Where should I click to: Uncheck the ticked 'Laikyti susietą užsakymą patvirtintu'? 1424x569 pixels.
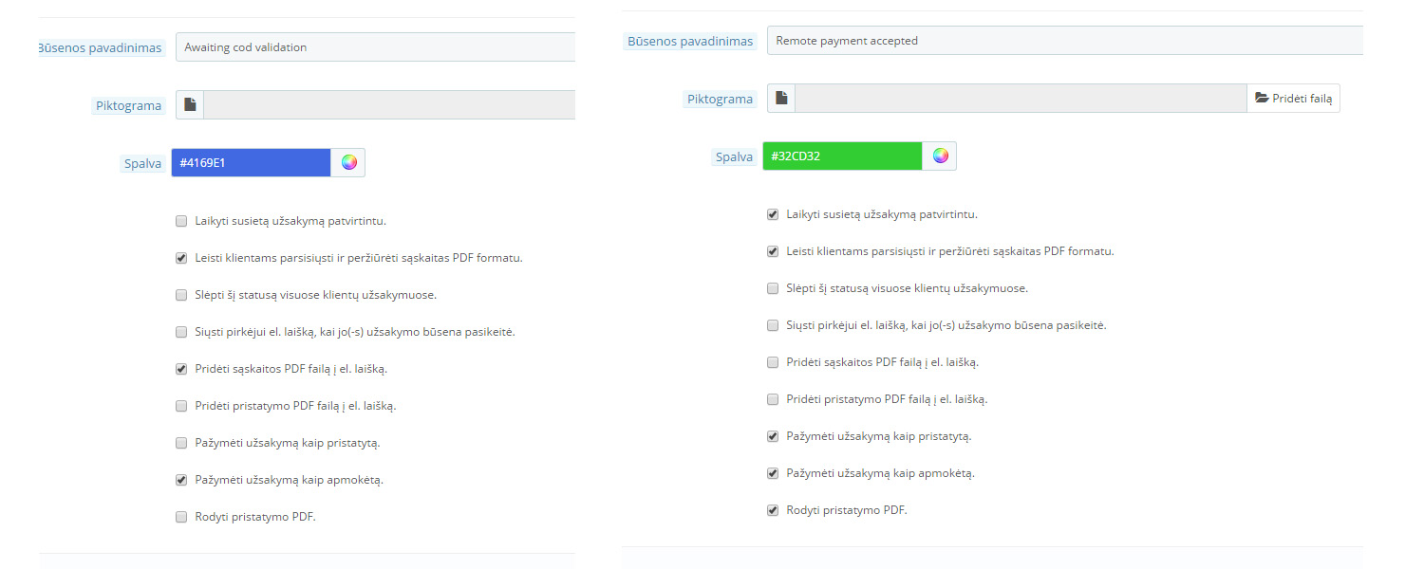(x=773, y=214)
